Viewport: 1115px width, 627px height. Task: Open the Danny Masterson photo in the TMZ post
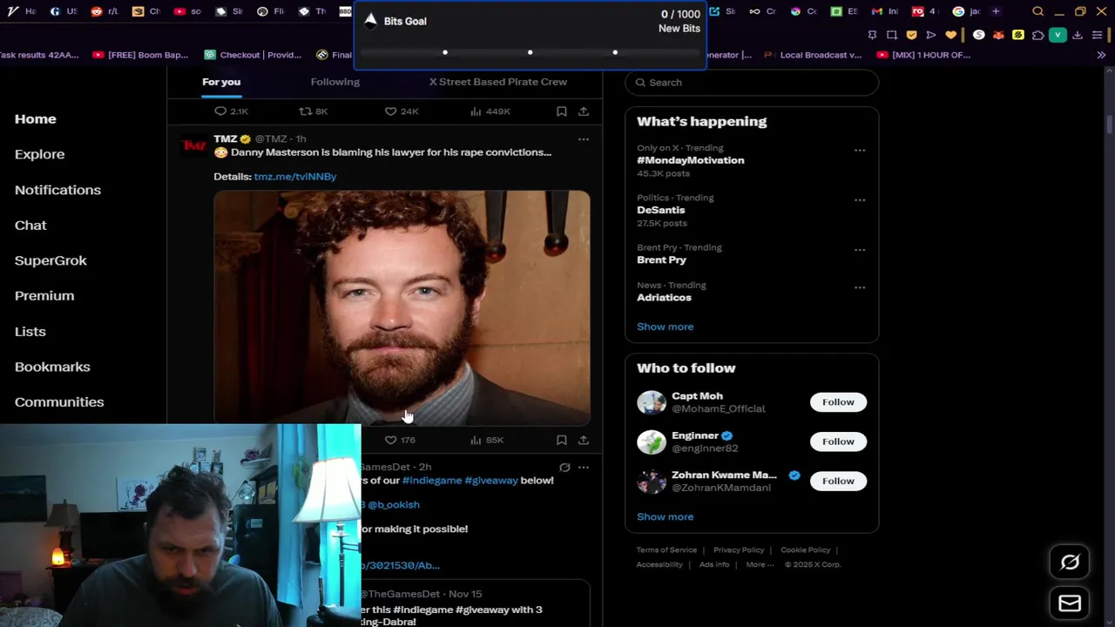click(x=402, y=307)
